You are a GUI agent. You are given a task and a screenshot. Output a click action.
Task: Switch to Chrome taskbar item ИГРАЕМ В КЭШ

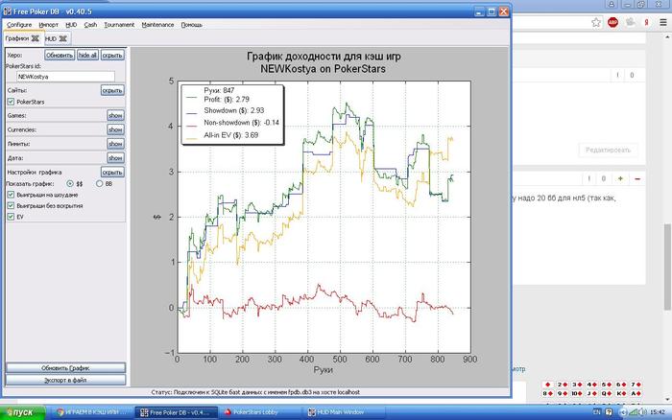(x=92, y=412)
